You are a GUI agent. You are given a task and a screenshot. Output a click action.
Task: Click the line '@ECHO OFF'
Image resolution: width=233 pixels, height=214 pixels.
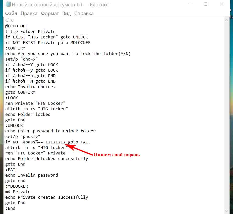click(17, 26)
